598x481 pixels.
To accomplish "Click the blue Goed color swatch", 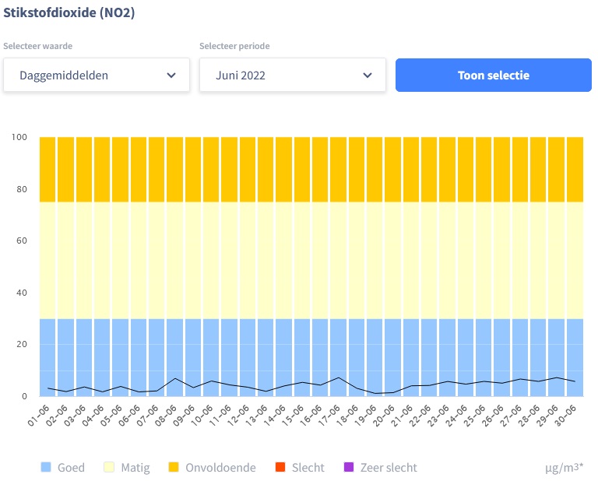I will click(x=46, y=467).
